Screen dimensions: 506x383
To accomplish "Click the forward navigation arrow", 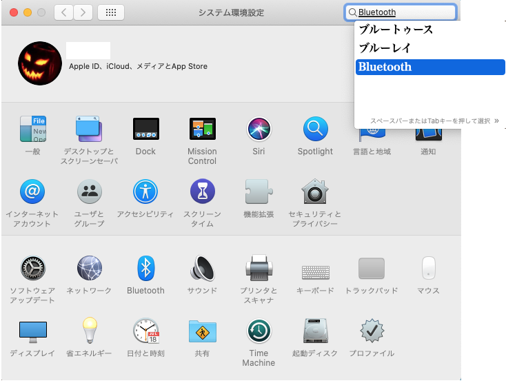I will coord(83,12).
